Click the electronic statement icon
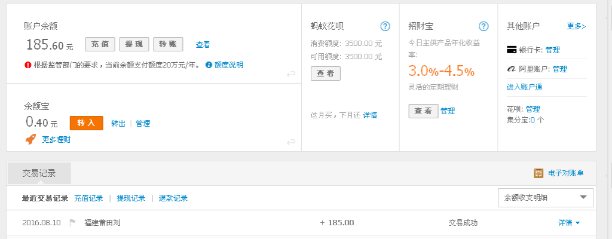This screenshot has height=239, width=612. 538,173
